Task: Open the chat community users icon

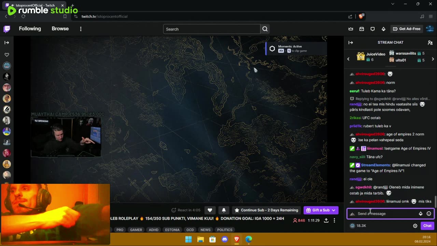Action: (430, 43)
